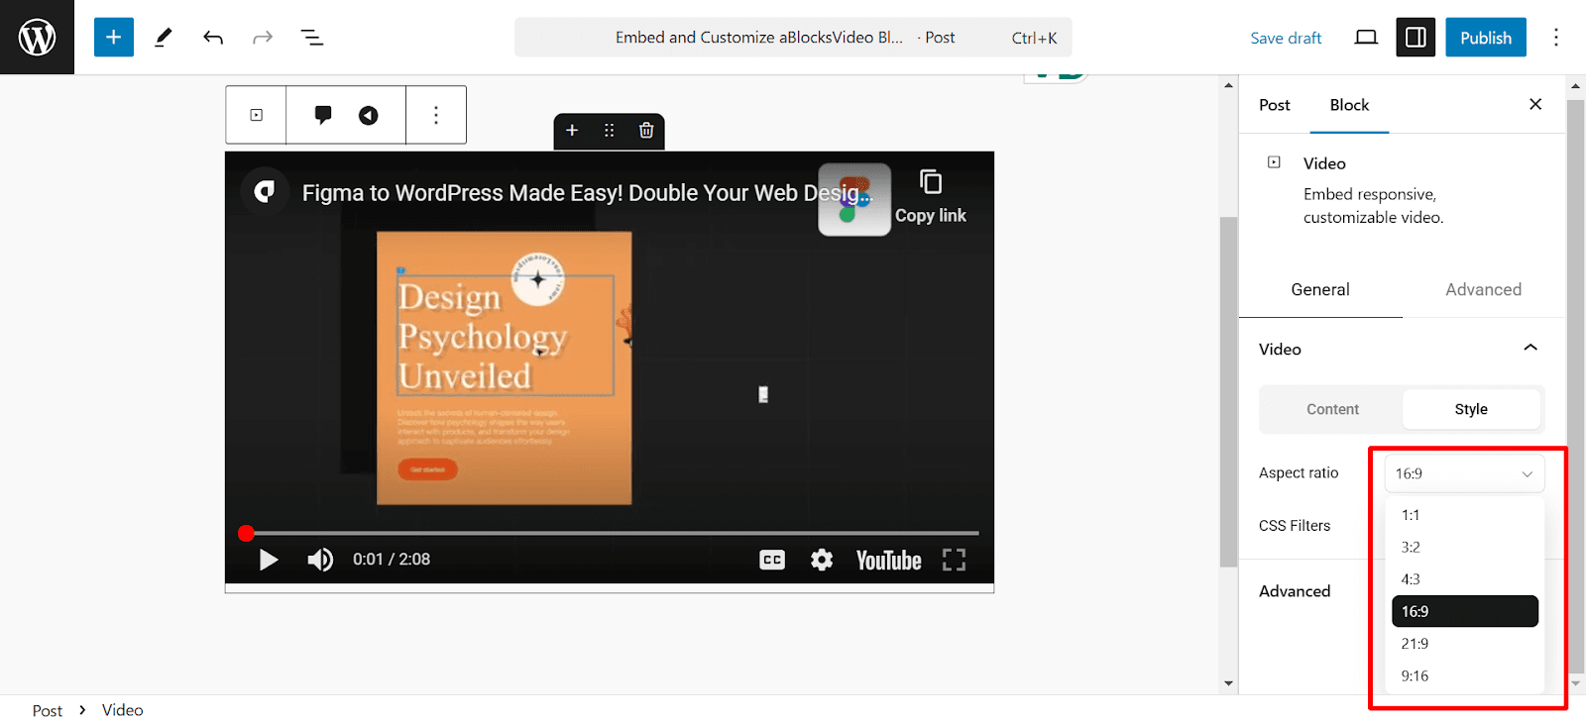Click the YouTube logo in player
The height and width of the screenshot is (724, 1586).
[x=888, y=561]
